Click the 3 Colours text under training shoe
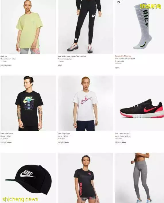 (x=118, y=139)
